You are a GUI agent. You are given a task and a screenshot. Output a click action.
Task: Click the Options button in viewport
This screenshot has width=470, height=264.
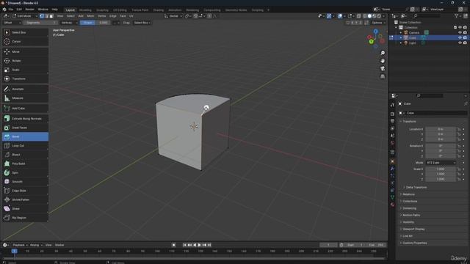click(x=378, y=23)
